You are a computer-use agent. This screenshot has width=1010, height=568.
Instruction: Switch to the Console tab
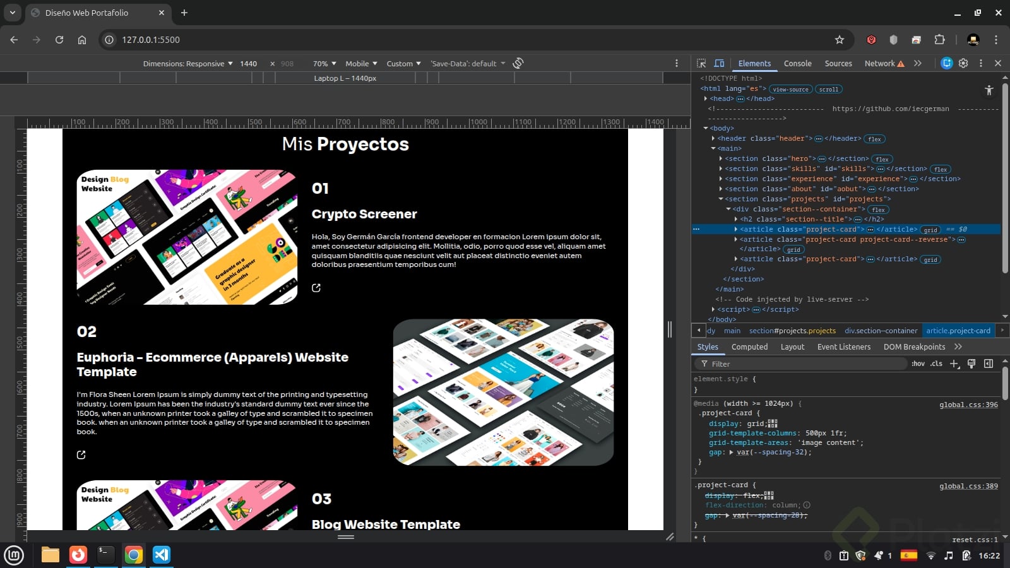[x=797, y=64]
